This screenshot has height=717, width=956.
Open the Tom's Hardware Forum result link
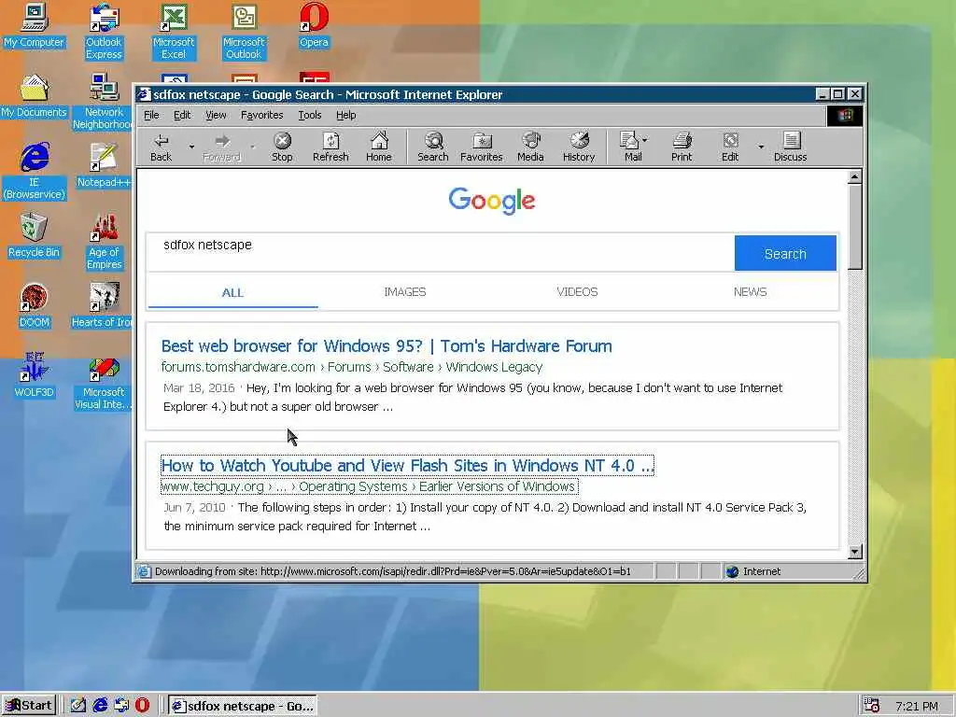[x=387, y=346]
